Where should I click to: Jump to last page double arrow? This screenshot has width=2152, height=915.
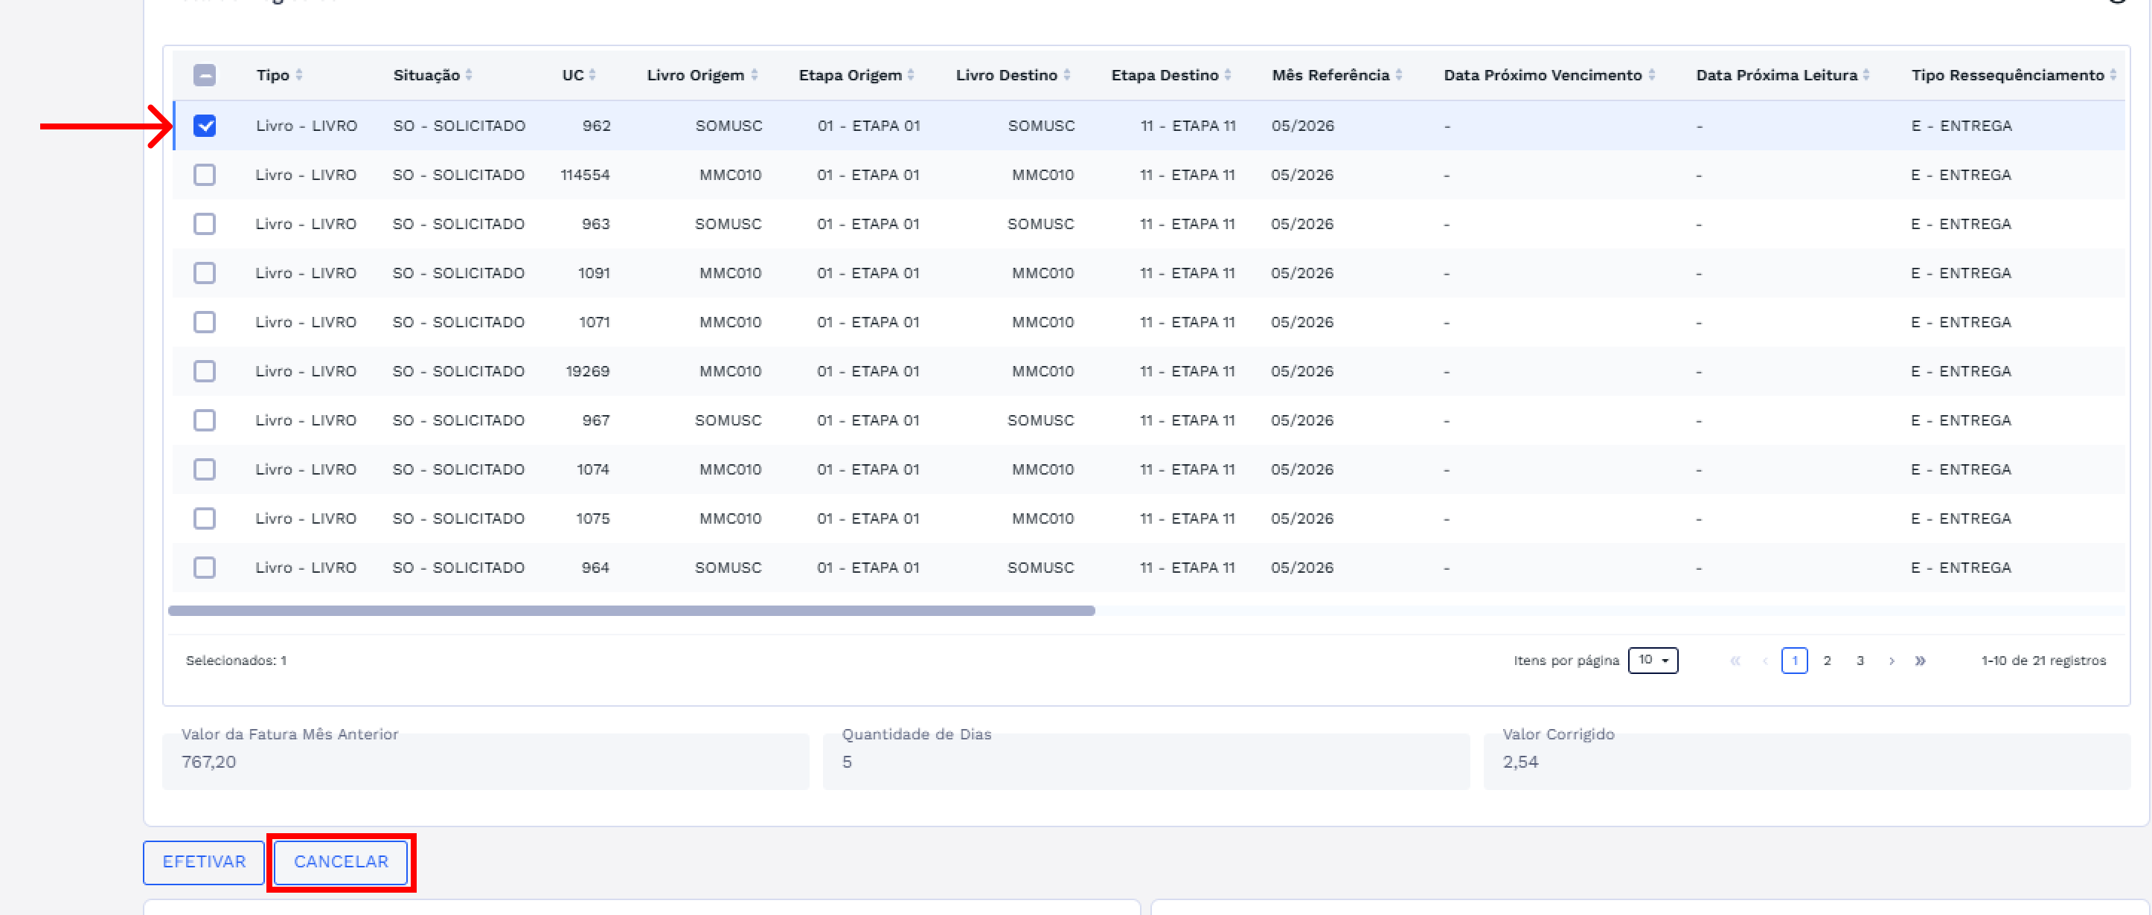point(1921,661)
